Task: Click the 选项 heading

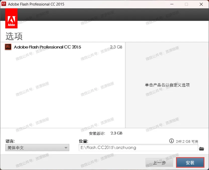Action: pyautogui.click(x=14, y=36)
